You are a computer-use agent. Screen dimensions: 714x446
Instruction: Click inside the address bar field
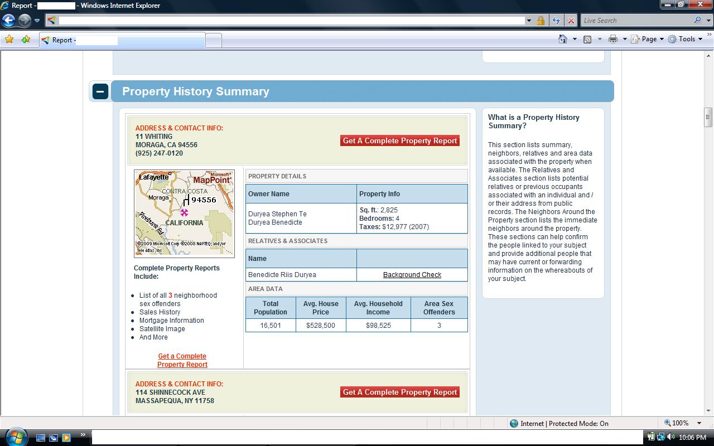[x=291, y=21]
